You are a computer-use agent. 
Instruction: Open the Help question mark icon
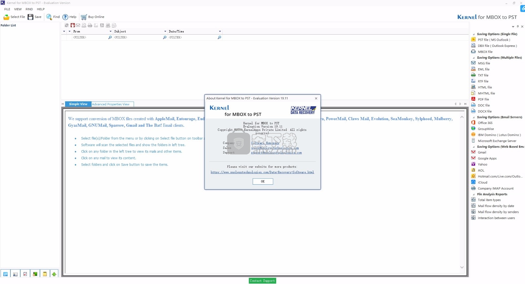click(x=65, y=17)
